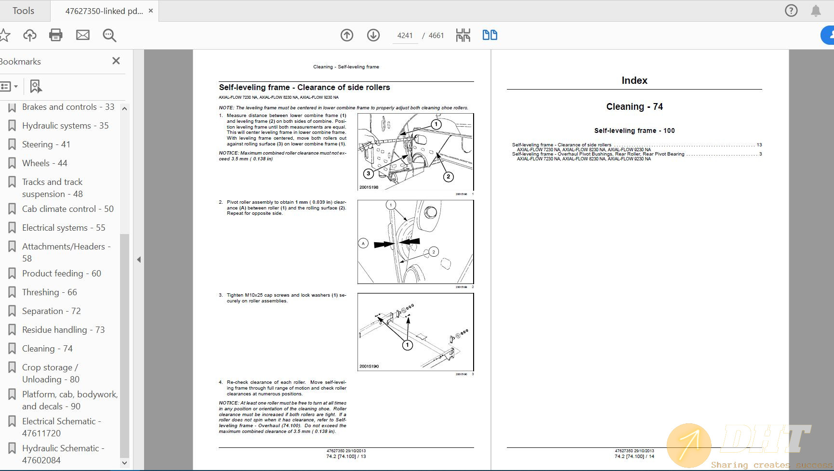
Task: Open bookmark Electrical systems - 55
Action: click(x=64, y=228)
